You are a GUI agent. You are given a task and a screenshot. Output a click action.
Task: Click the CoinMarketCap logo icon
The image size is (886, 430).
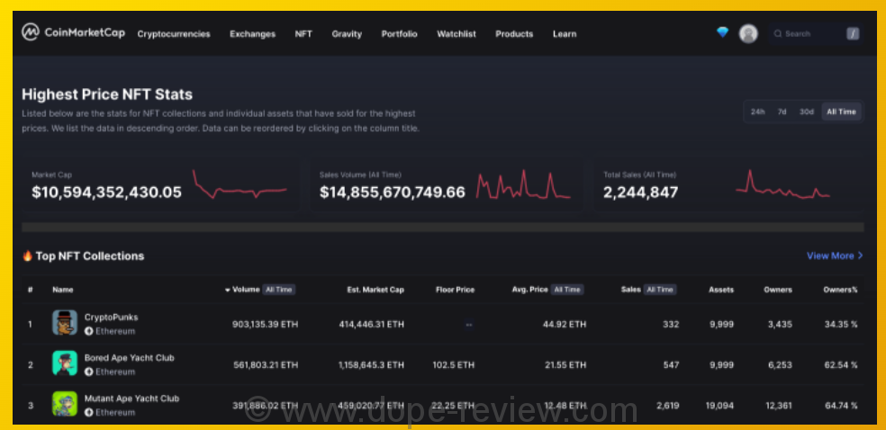click(31, 32)
